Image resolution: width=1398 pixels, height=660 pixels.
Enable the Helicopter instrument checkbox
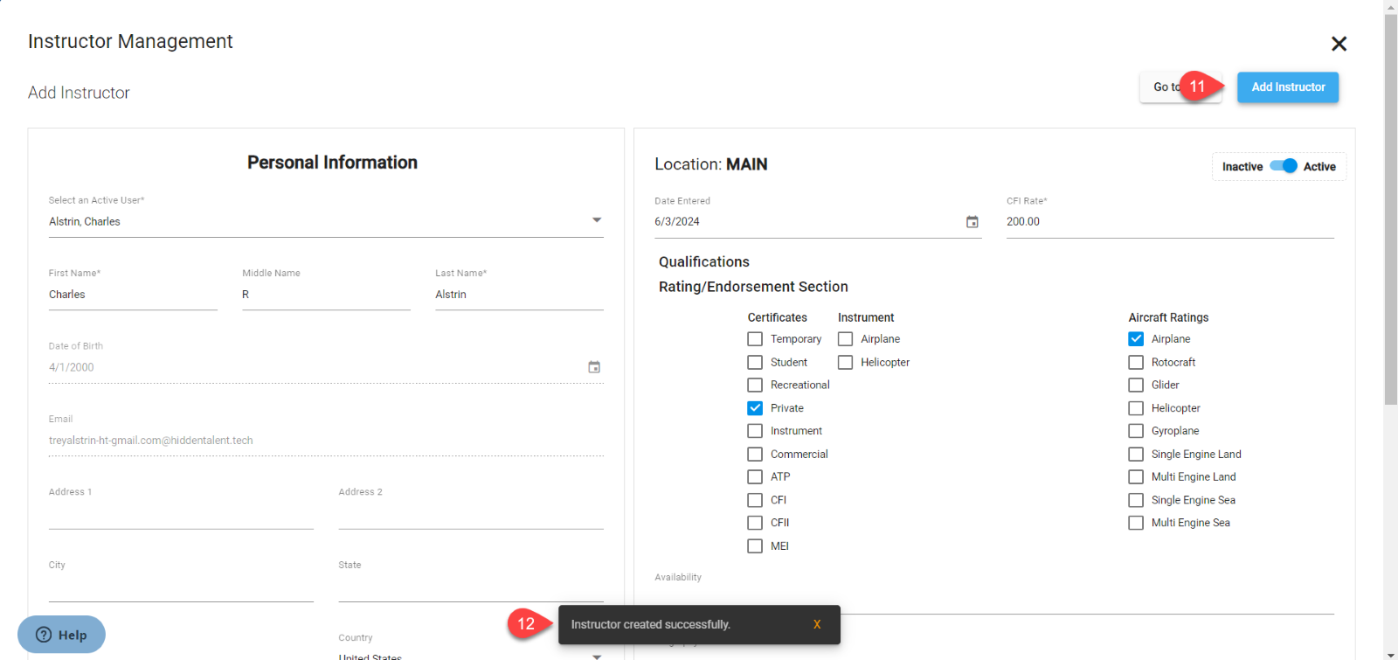point(845,362)
